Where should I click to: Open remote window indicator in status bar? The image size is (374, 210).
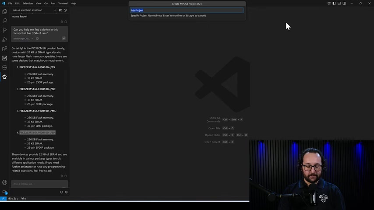(3, 198)
